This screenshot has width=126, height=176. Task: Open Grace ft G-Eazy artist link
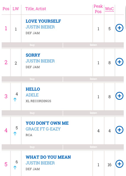[43, 129]
